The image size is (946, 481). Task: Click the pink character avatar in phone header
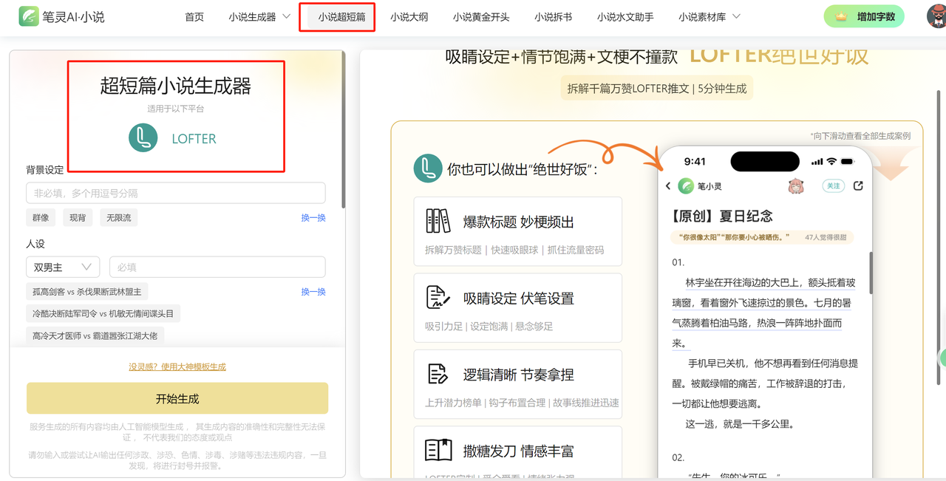[796, 186]
